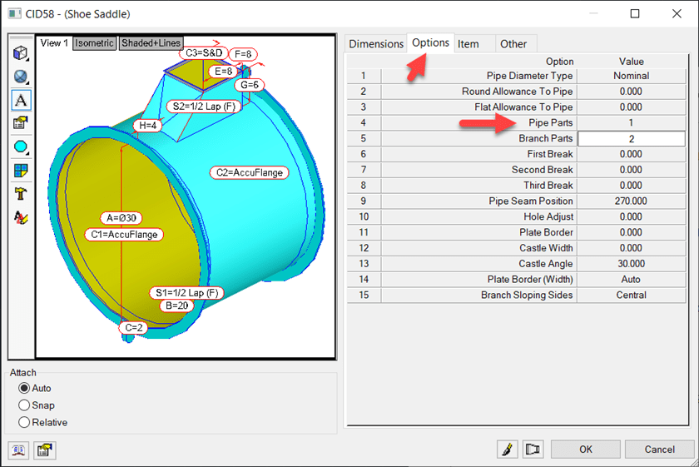Open the Item tab
The image size is (699, 467).
click(x=468, y=44)
